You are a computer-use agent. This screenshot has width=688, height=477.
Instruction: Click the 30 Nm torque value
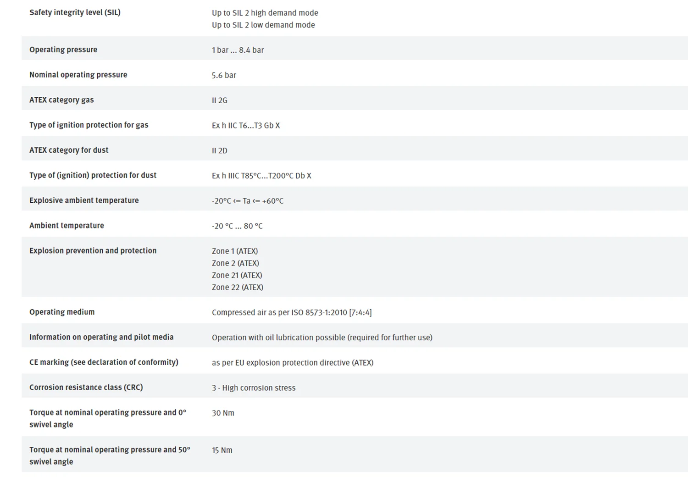[x=223, y=413]
